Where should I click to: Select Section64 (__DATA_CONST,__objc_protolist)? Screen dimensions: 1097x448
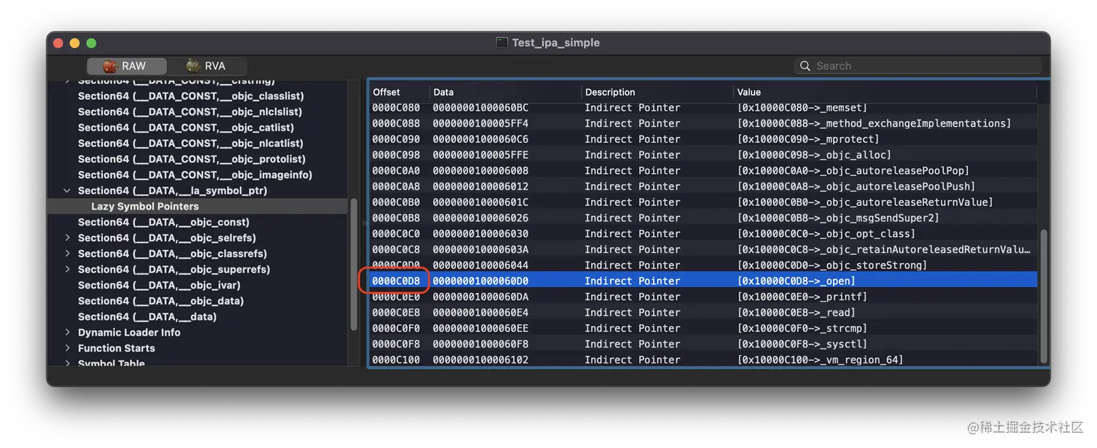click(x=192, y=159)
